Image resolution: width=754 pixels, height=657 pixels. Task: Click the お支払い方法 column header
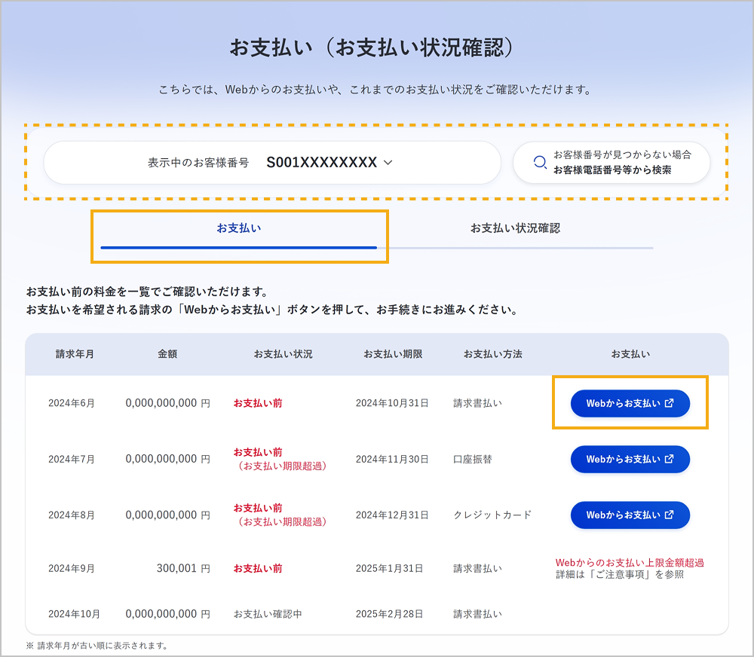click(x=492, y=354)
